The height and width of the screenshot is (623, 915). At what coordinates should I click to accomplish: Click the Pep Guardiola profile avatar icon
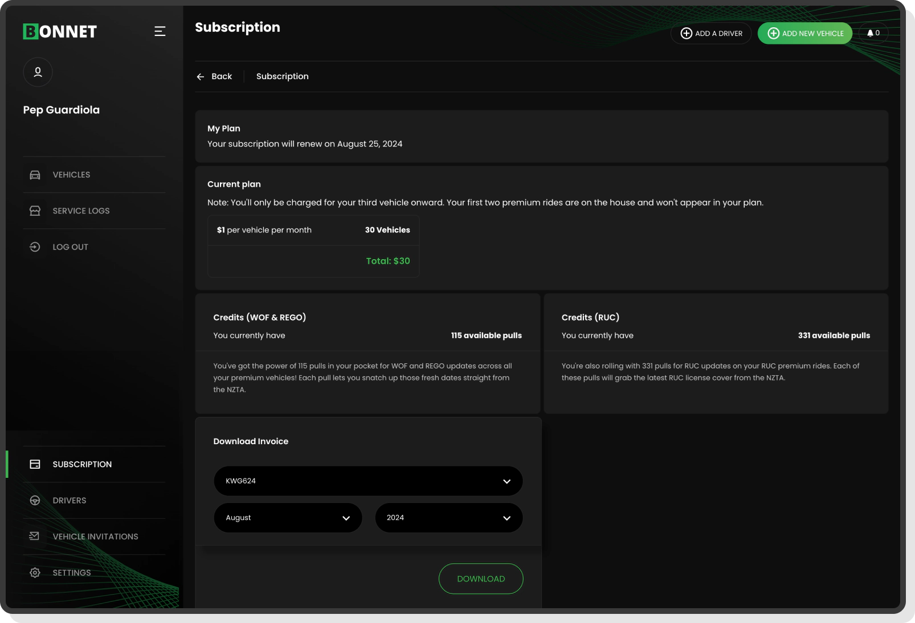click(x=38, y=72)
